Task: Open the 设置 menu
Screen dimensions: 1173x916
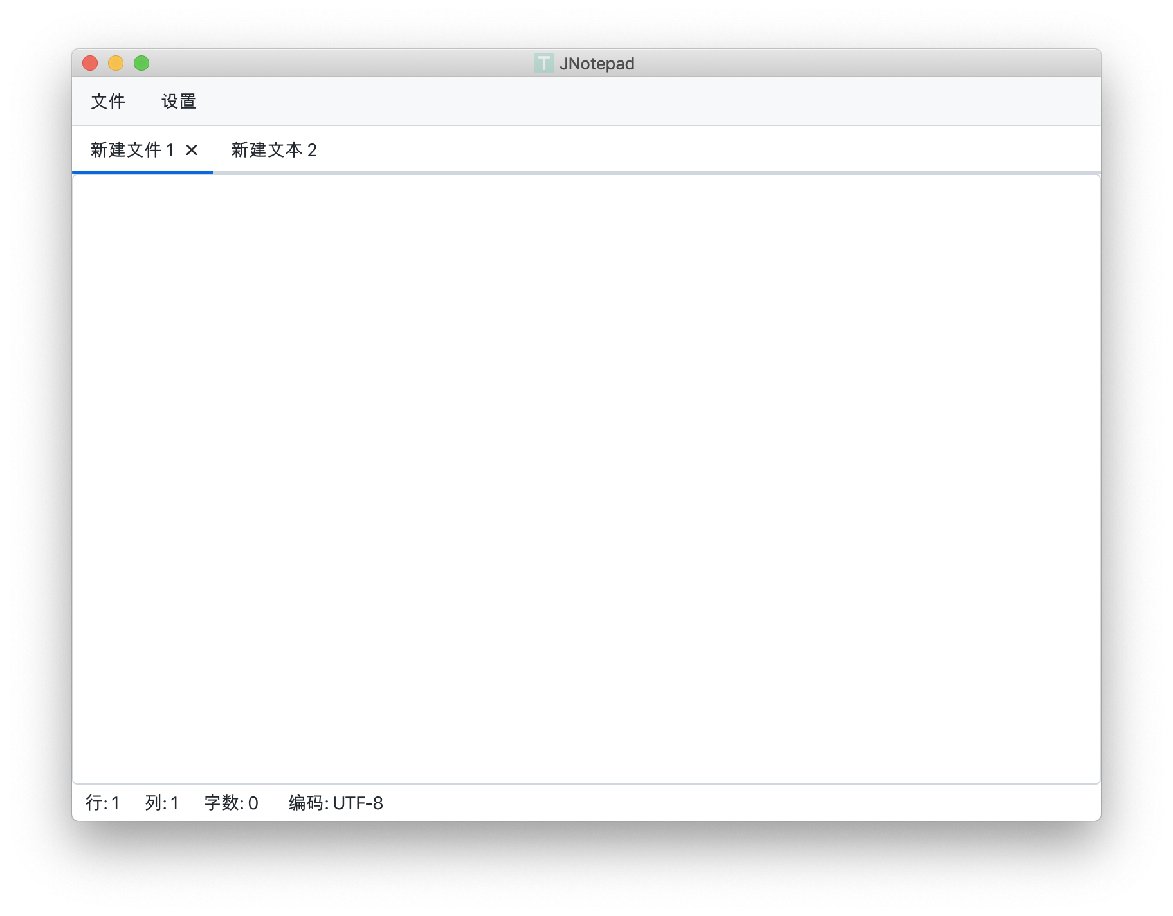Action: point(178,101)
